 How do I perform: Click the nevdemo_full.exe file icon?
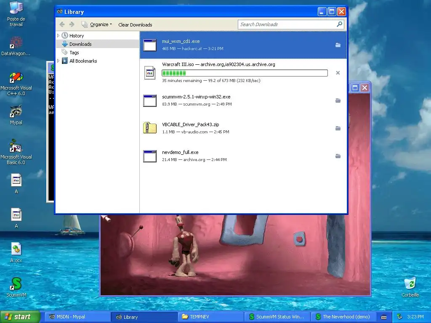click(x=150, y=156)
